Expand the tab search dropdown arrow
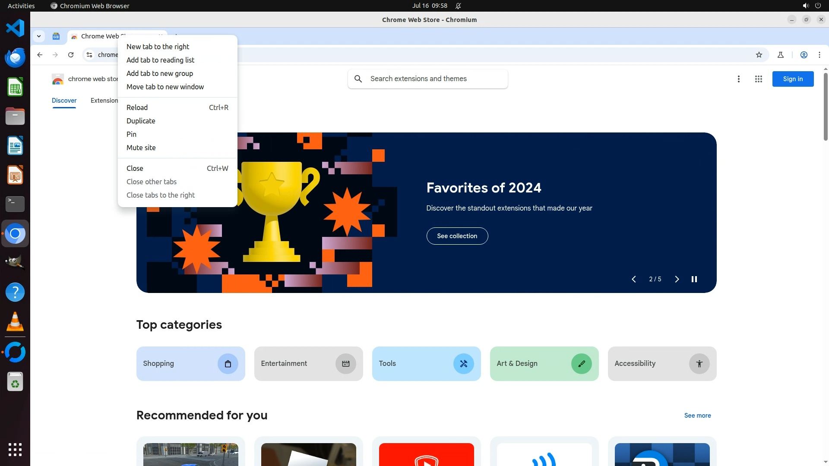The image size is (829, 466). (39, 36)
